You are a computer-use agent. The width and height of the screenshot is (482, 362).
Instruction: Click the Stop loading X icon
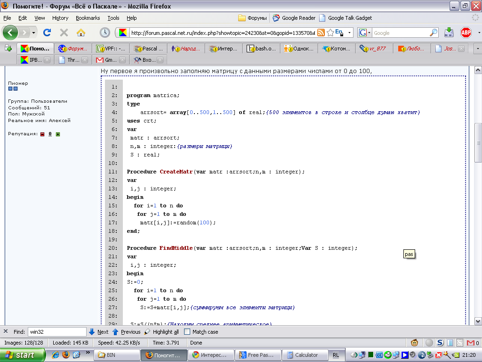(x=64, y=33)
